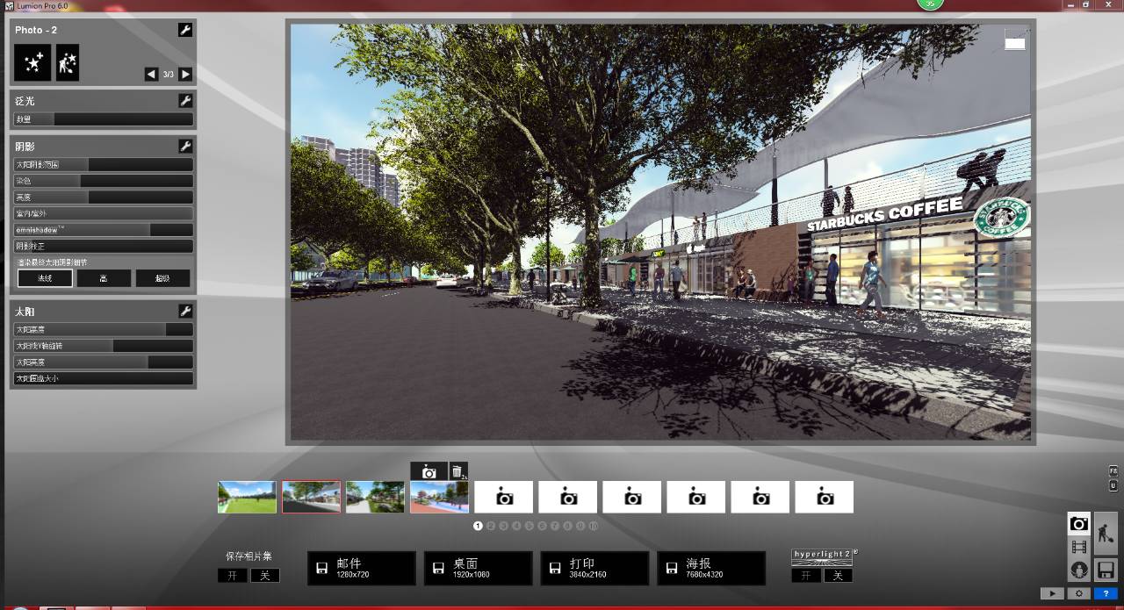Select photo set page 3 dot
1124x610 pixels.
[504, 526]
